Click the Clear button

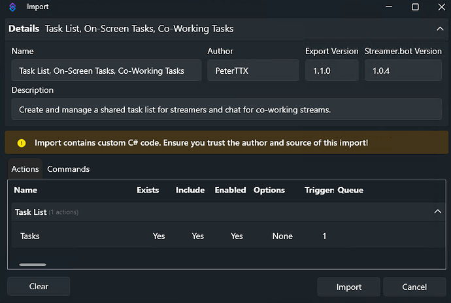click(39, 286)
